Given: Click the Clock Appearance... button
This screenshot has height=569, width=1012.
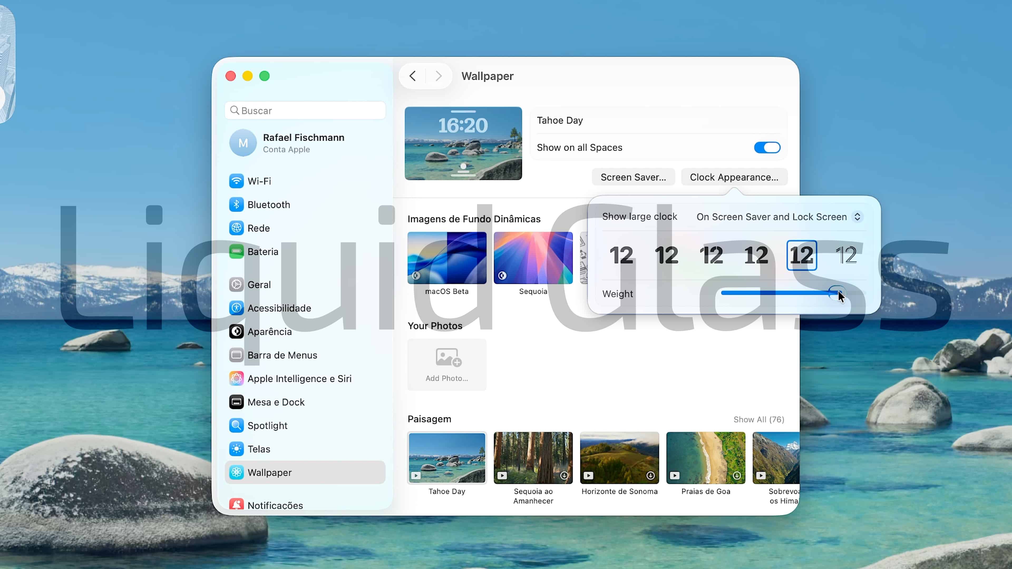Looking at the screenshot, I should 734,177.
